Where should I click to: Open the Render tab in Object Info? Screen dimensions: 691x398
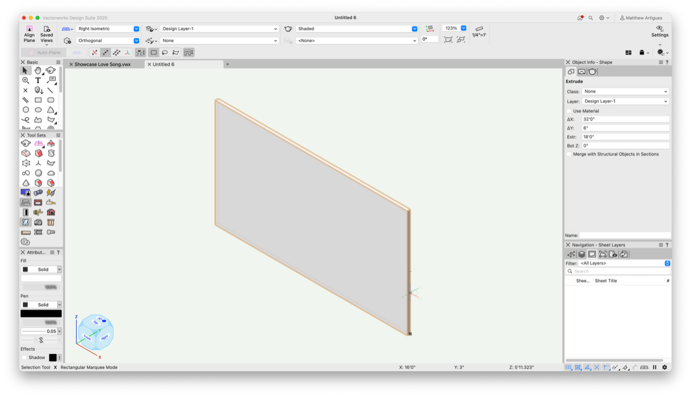point(592,71)
